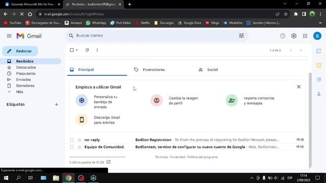Open the Términos link
Image resolution: width=326 pixels, height=183 pixels.
[x=161, y=157]
